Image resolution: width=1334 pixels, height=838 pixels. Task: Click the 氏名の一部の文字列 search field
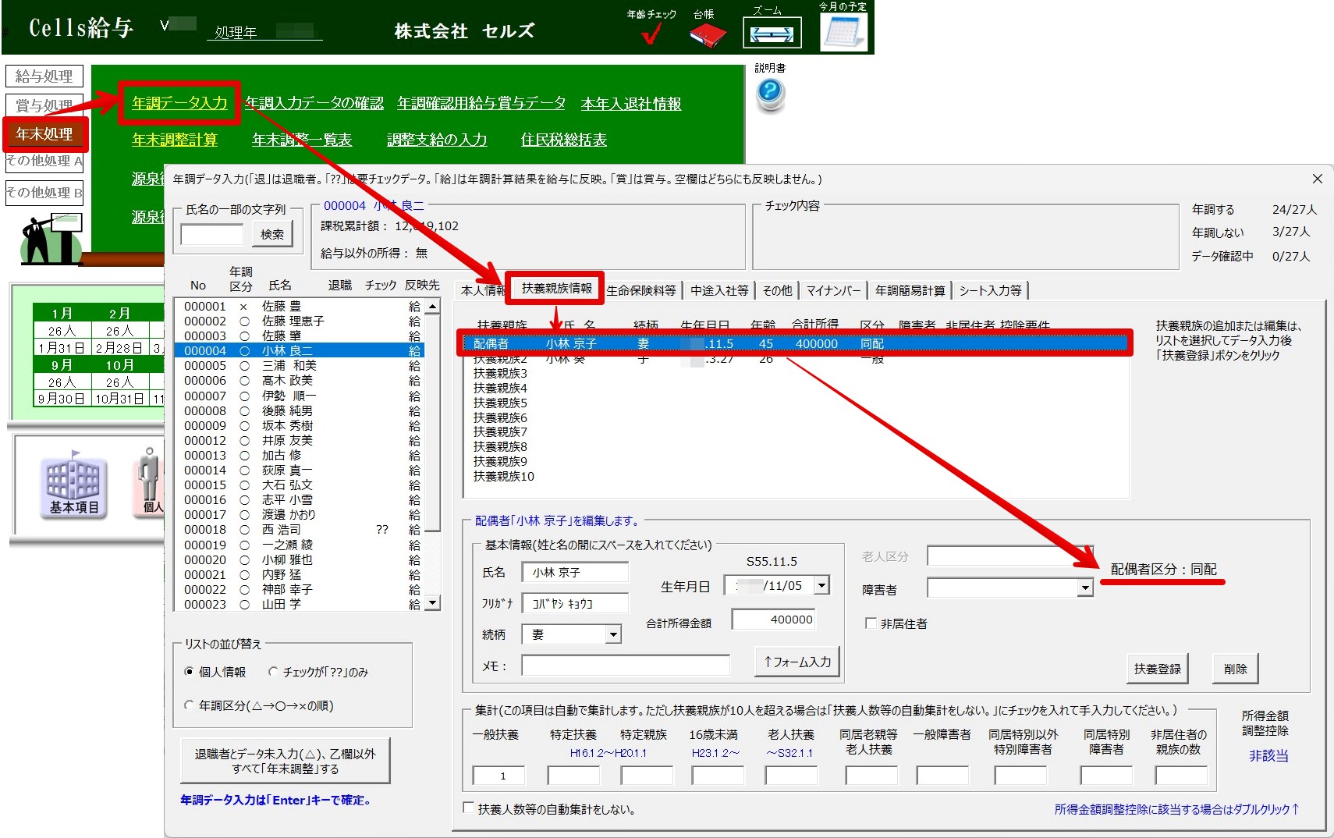(x=211, y=235)
